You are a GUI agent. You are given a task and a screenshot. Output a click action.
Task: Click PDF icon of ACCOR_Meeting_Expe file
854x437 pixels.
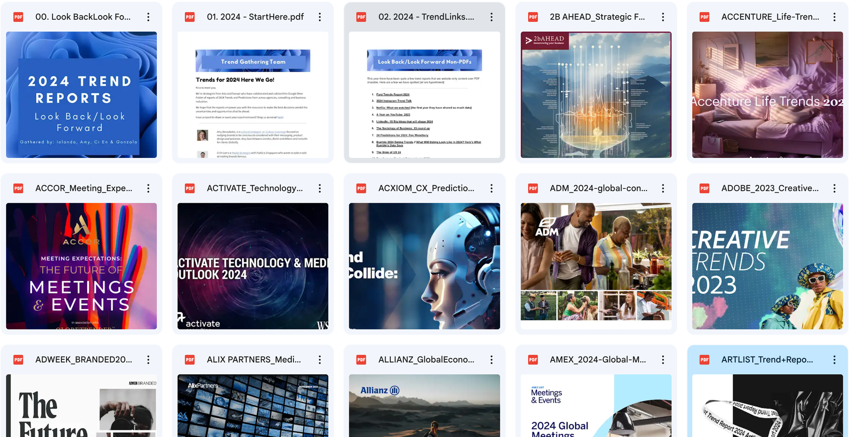18,188
